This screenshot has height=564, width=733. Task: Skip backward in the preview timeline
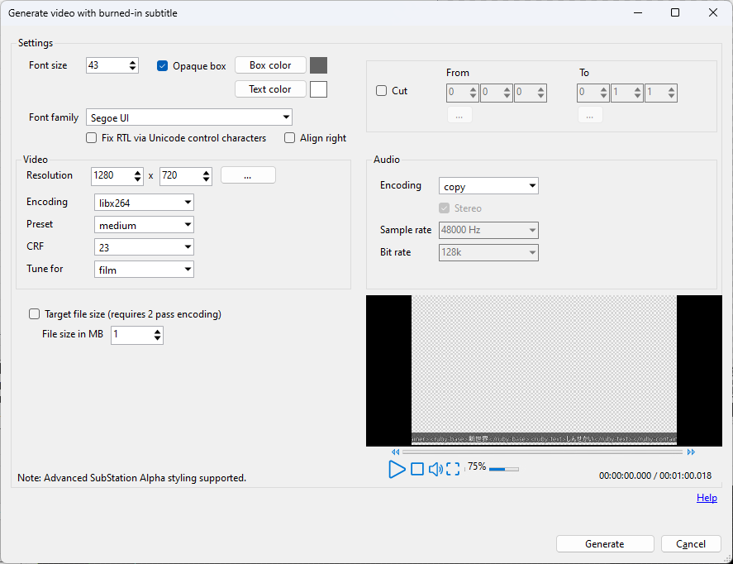coord(395,452)
